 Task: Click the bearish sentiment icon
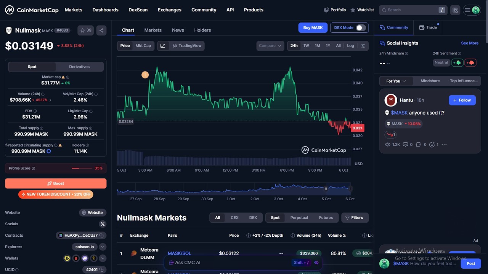coord(470,62)
